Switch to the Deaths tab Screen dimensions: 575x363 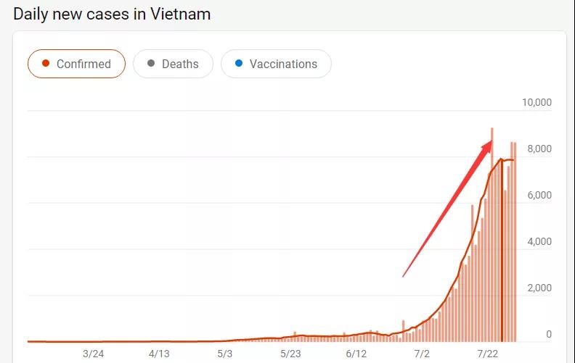coord(173,64)
